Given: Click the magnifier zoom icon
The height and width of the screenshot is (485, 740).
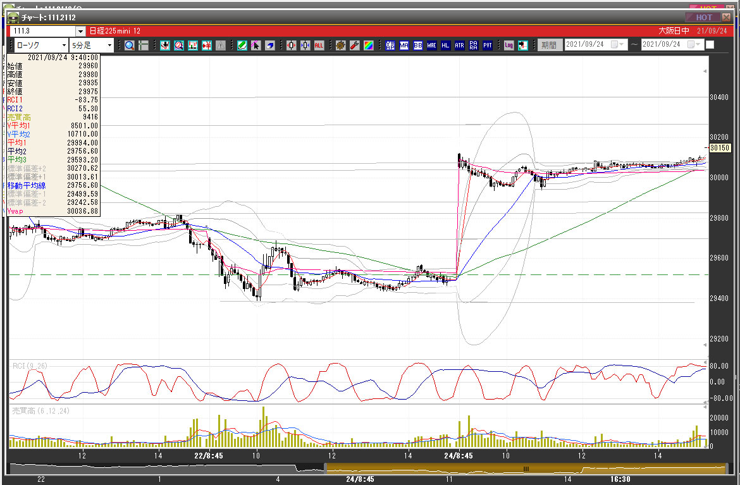Looking at the screenshot, I should point(130,46).
